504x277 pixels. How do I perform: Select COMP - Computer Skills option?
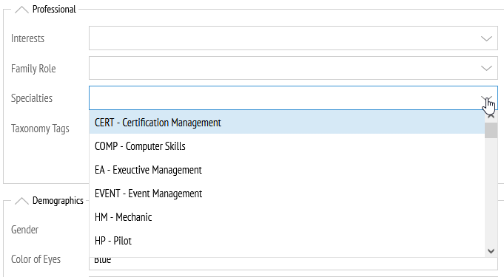pos(286,146)
